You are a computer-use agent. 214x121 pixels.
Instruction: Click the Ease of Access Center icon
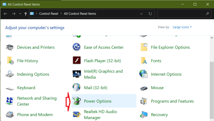77,47
